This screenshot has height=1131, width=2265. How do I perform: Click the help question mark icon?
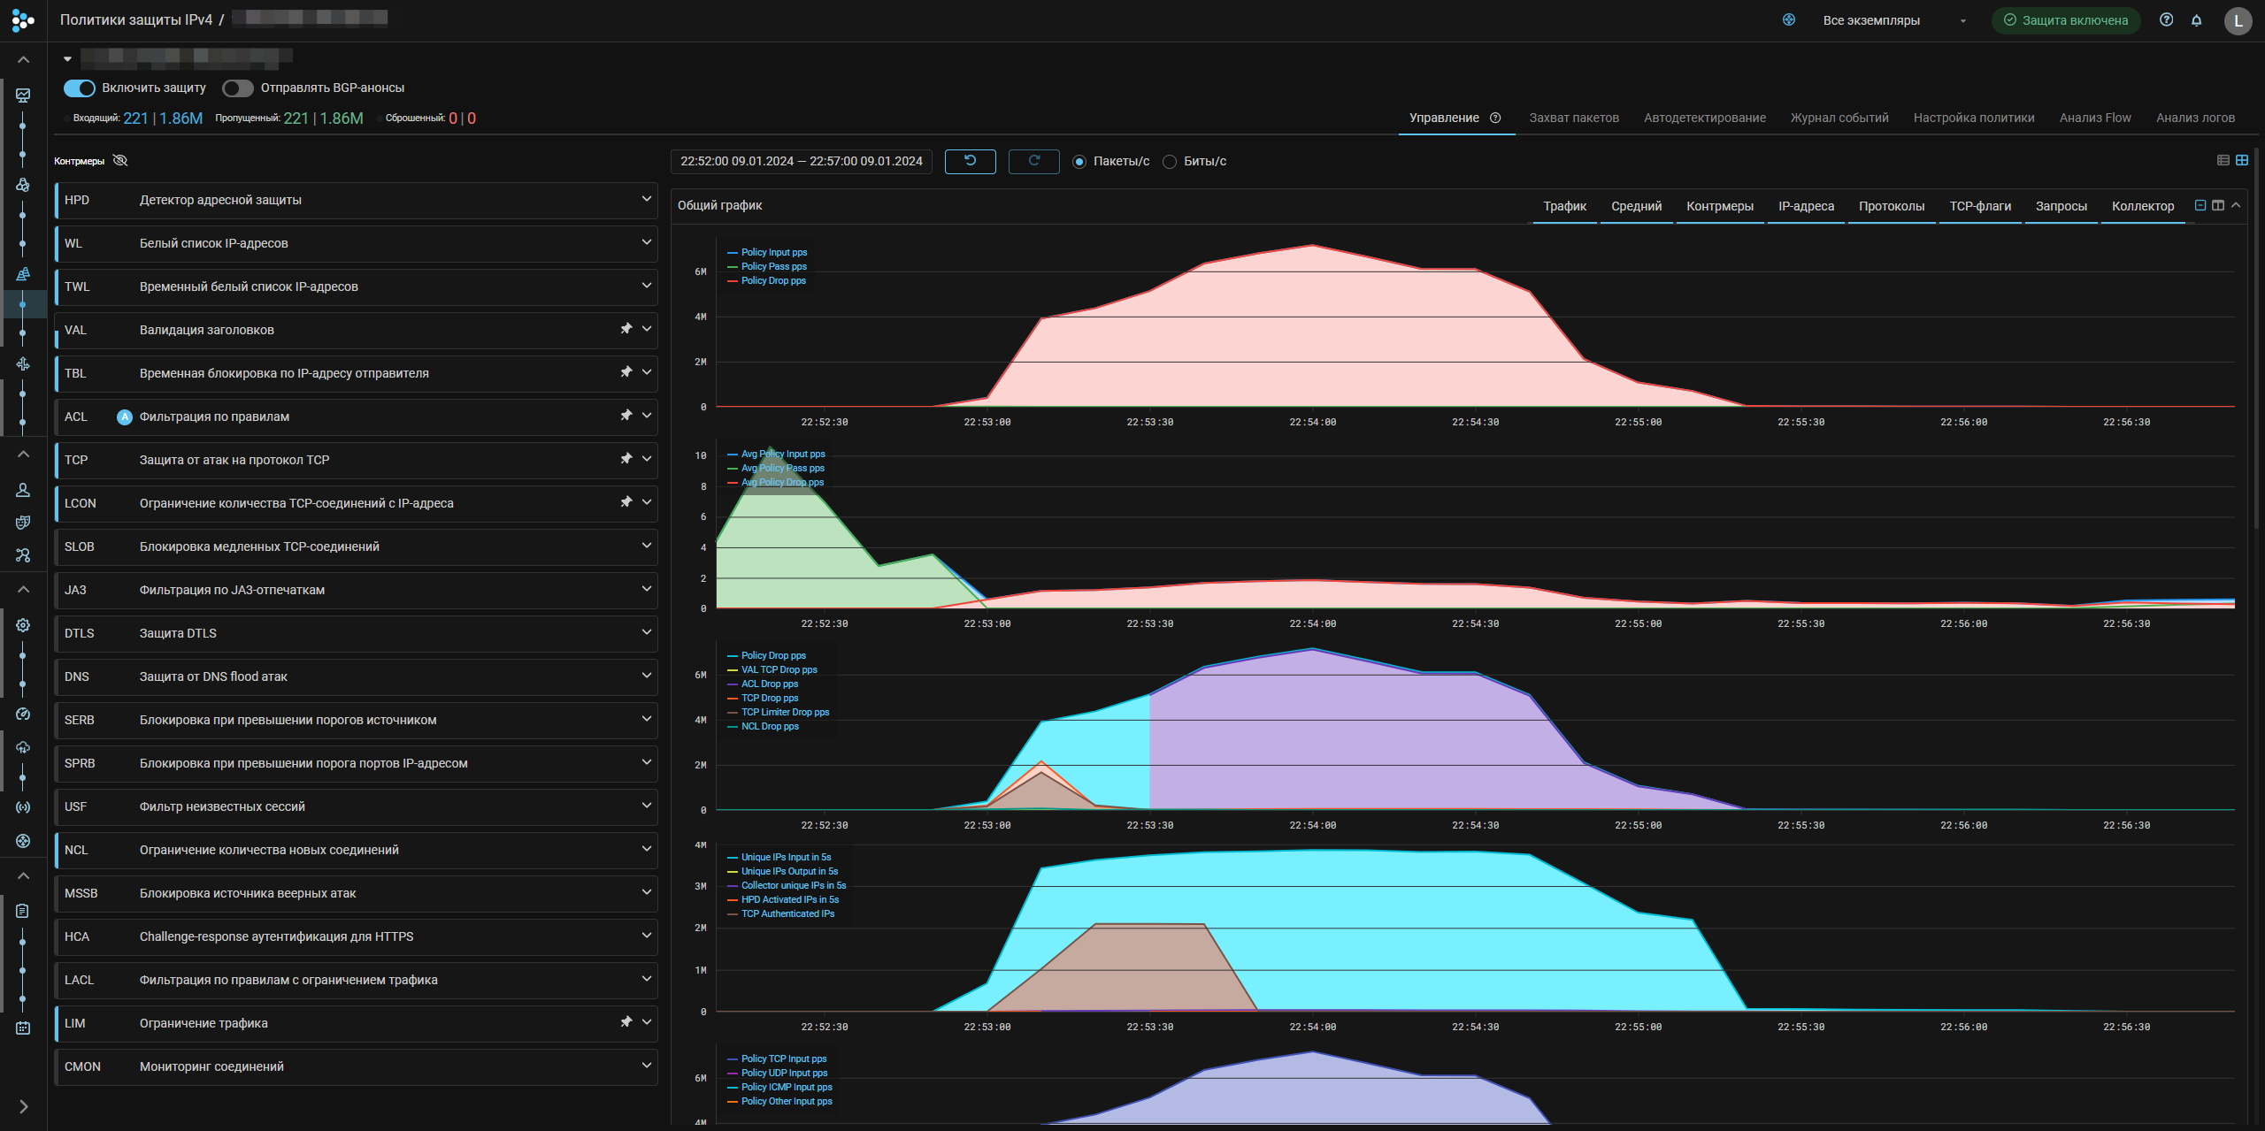(2166, 20)
